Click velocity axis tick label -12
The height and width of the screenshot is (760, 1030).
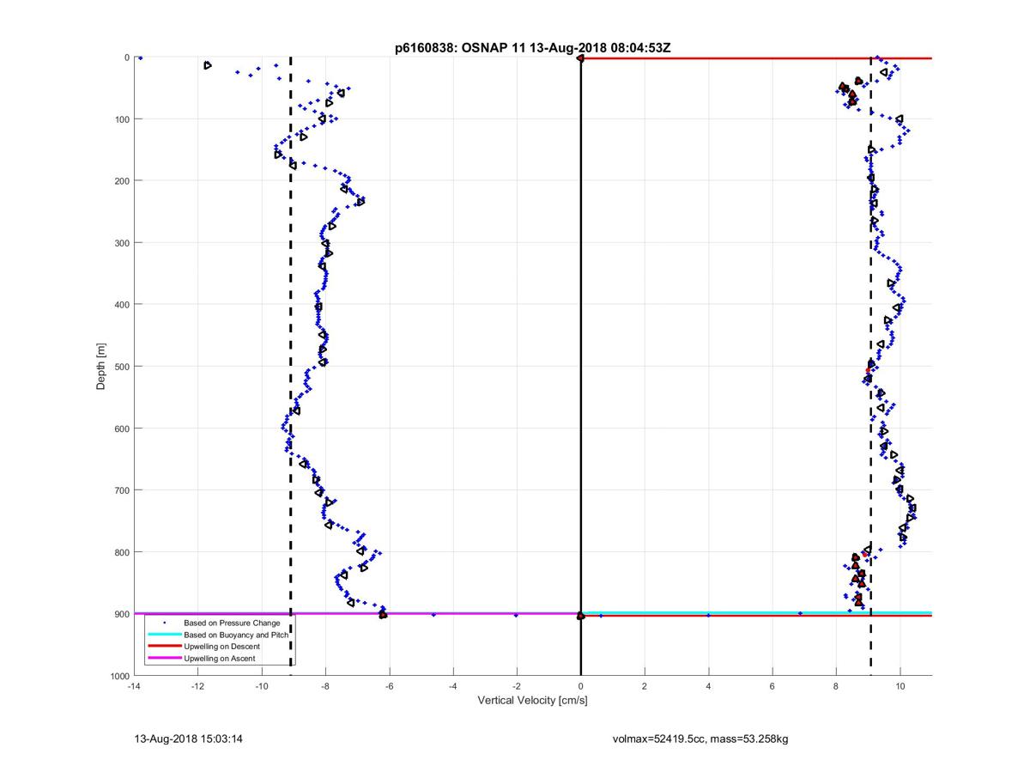tap(197, 686)
